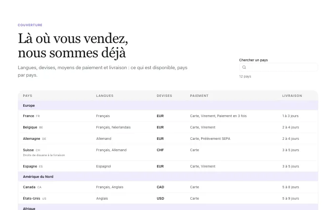Viewport: 336px width, 210px height.
Task: Click the COUVERTURE section label
Action: (x=30, y=25)
